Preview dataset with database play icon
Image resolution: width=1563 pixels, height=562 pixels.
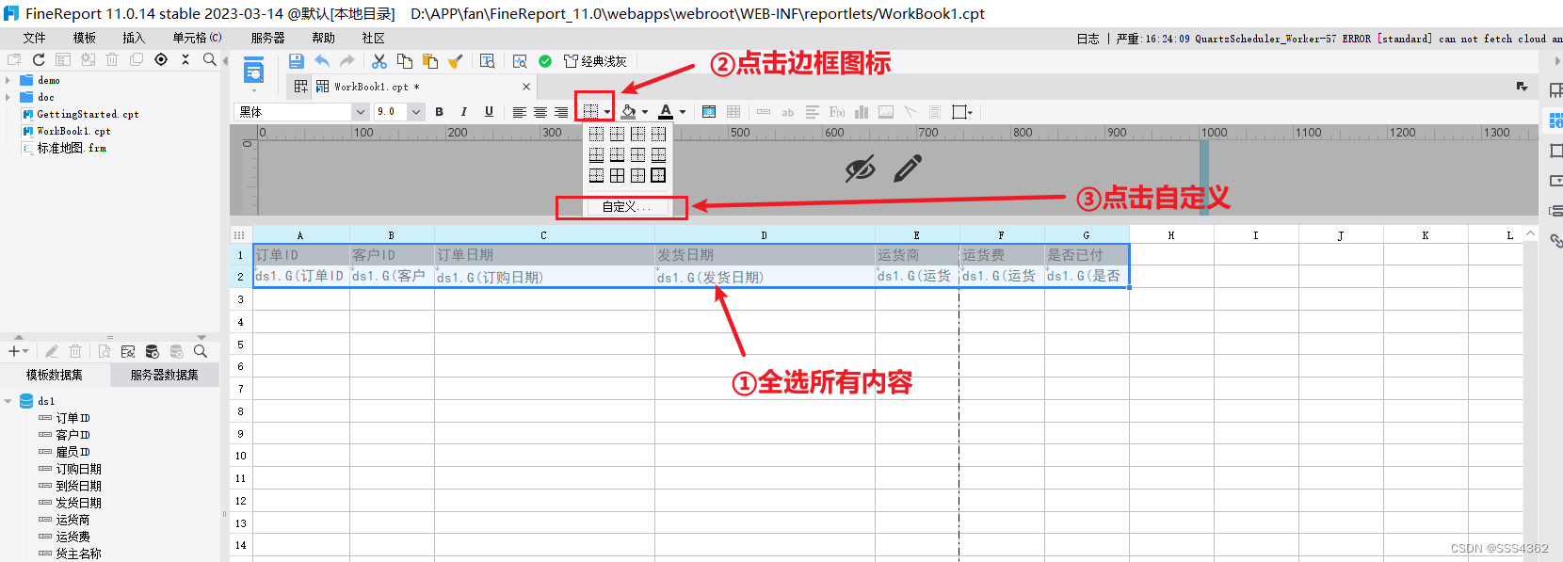point(153,351)
